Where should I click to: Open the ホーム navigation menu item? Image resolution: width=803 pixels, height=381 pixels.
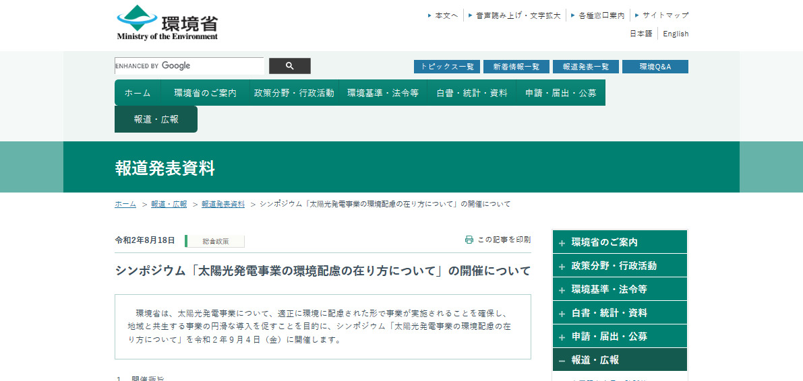coord(138,93)
